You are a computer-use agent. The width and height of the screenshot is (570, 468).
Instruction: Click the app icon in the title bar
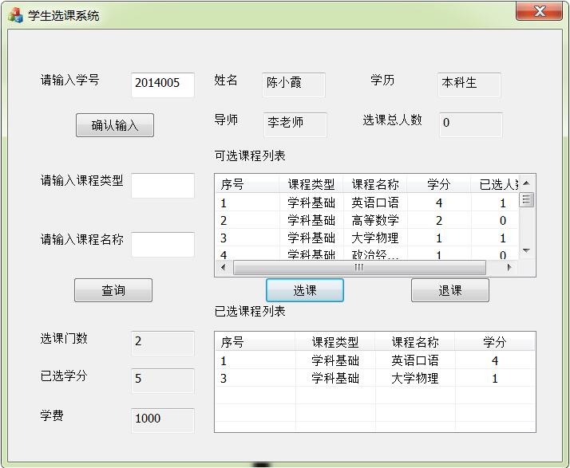[16, 15]
